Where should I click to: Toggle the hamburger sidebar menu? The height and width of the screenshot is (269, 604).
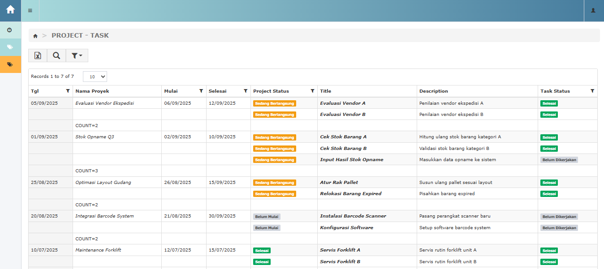click(x=30, y=11)
